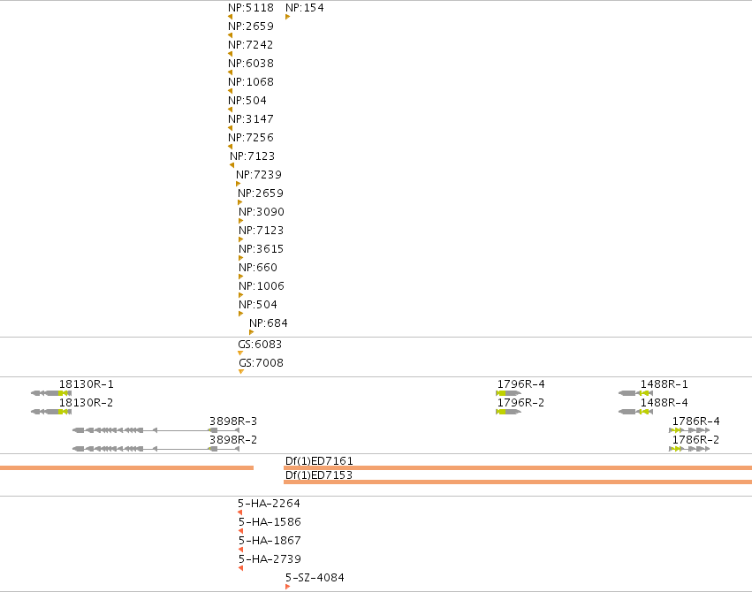Click the red arrow under 5-HA-2264
The height and width of the screenshot is (592, 752).
coord(239,512)
